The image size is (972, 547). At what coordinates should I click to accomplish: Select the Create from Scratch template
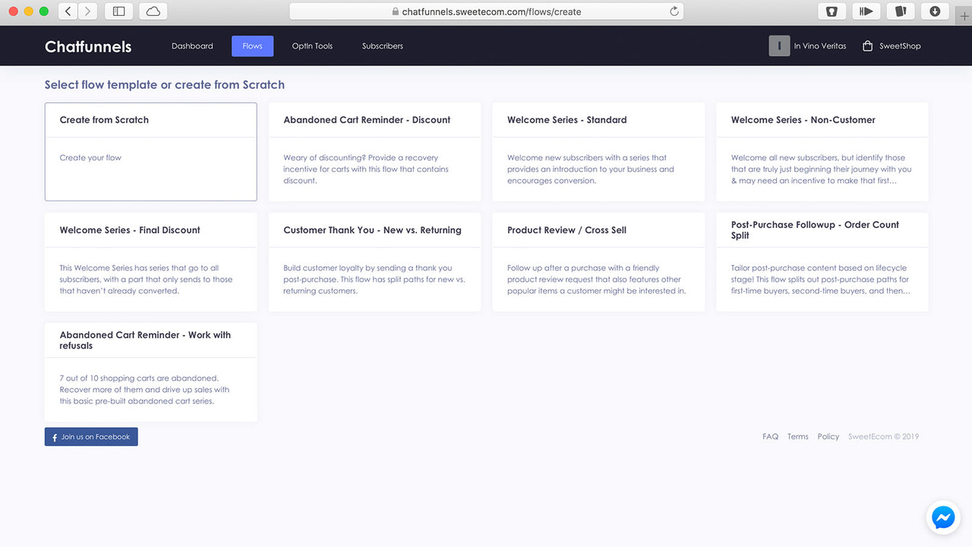pos(150,151)
